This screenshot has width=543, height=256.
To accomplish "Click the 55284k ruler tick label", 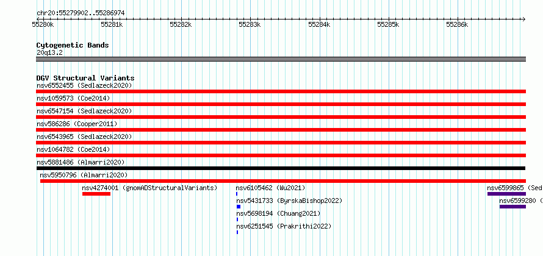I will pyautogui.click(x=319, y=24).
